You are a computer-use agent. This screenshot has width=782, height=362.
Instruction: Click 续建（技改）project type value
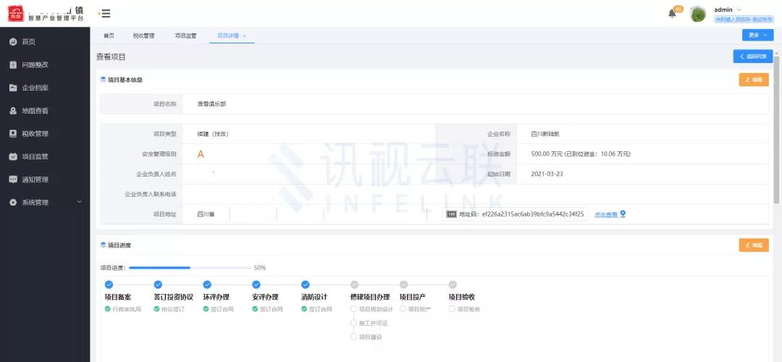213,134
